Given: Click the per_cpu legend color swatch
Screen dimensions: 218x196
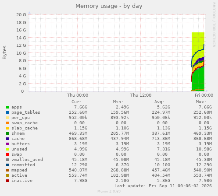Looking at the screenshot, I should coord(7,118).
